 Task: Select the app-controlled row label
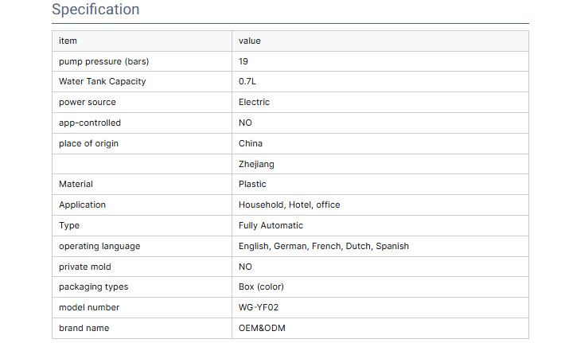(90, 123)
